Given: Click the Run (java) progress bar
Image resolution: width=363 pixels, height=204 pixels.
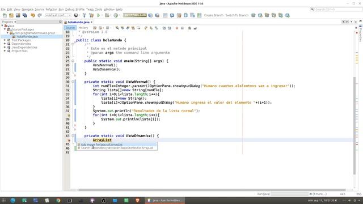Looking at the screenshot, I should point(289,194).
